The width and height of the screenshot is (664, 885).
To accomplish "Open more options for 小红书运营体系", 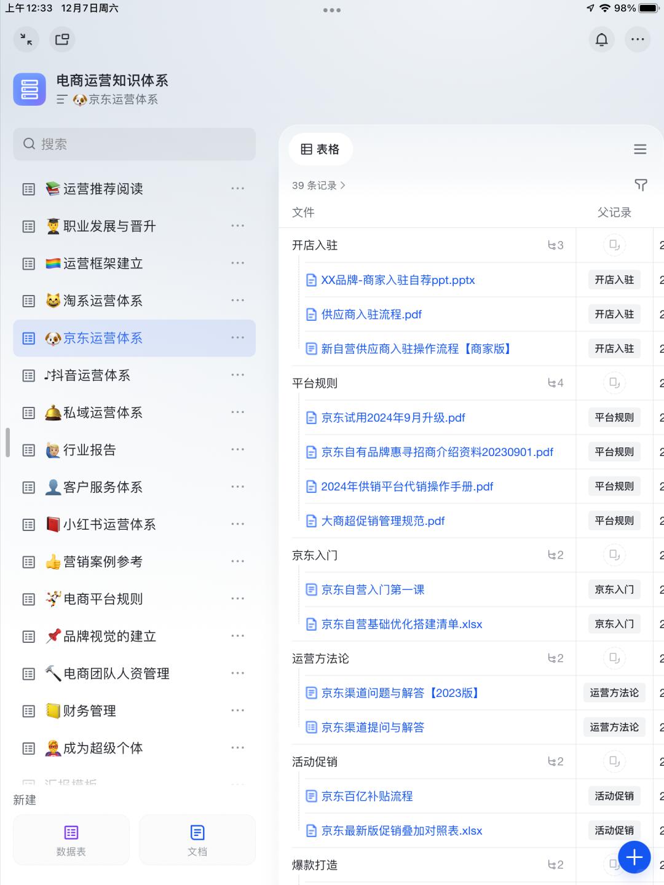I will pos(238,524).
